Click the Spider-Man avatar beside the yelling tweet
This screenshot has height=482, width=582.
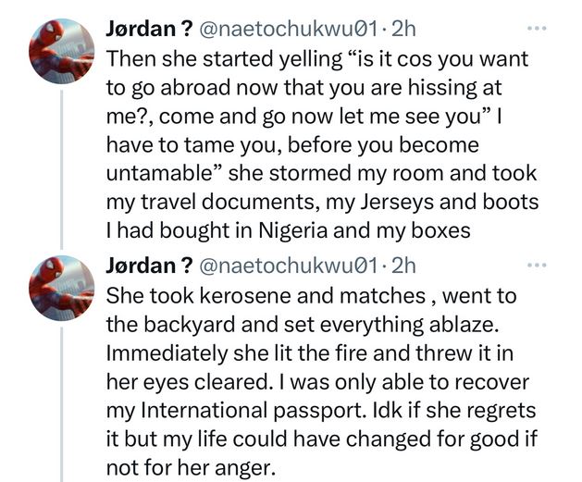[x=63, y=52]
